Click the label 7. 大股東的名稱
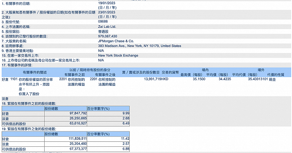292x153 pixels. click(x=14, y=41)
